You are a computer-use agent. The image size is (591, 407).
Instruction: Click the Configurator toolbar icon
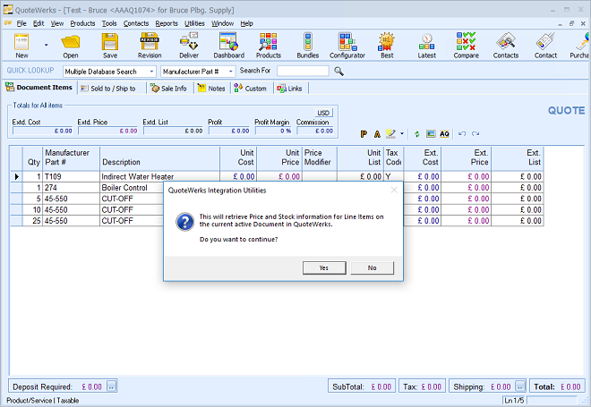click(x=347, y=45)
